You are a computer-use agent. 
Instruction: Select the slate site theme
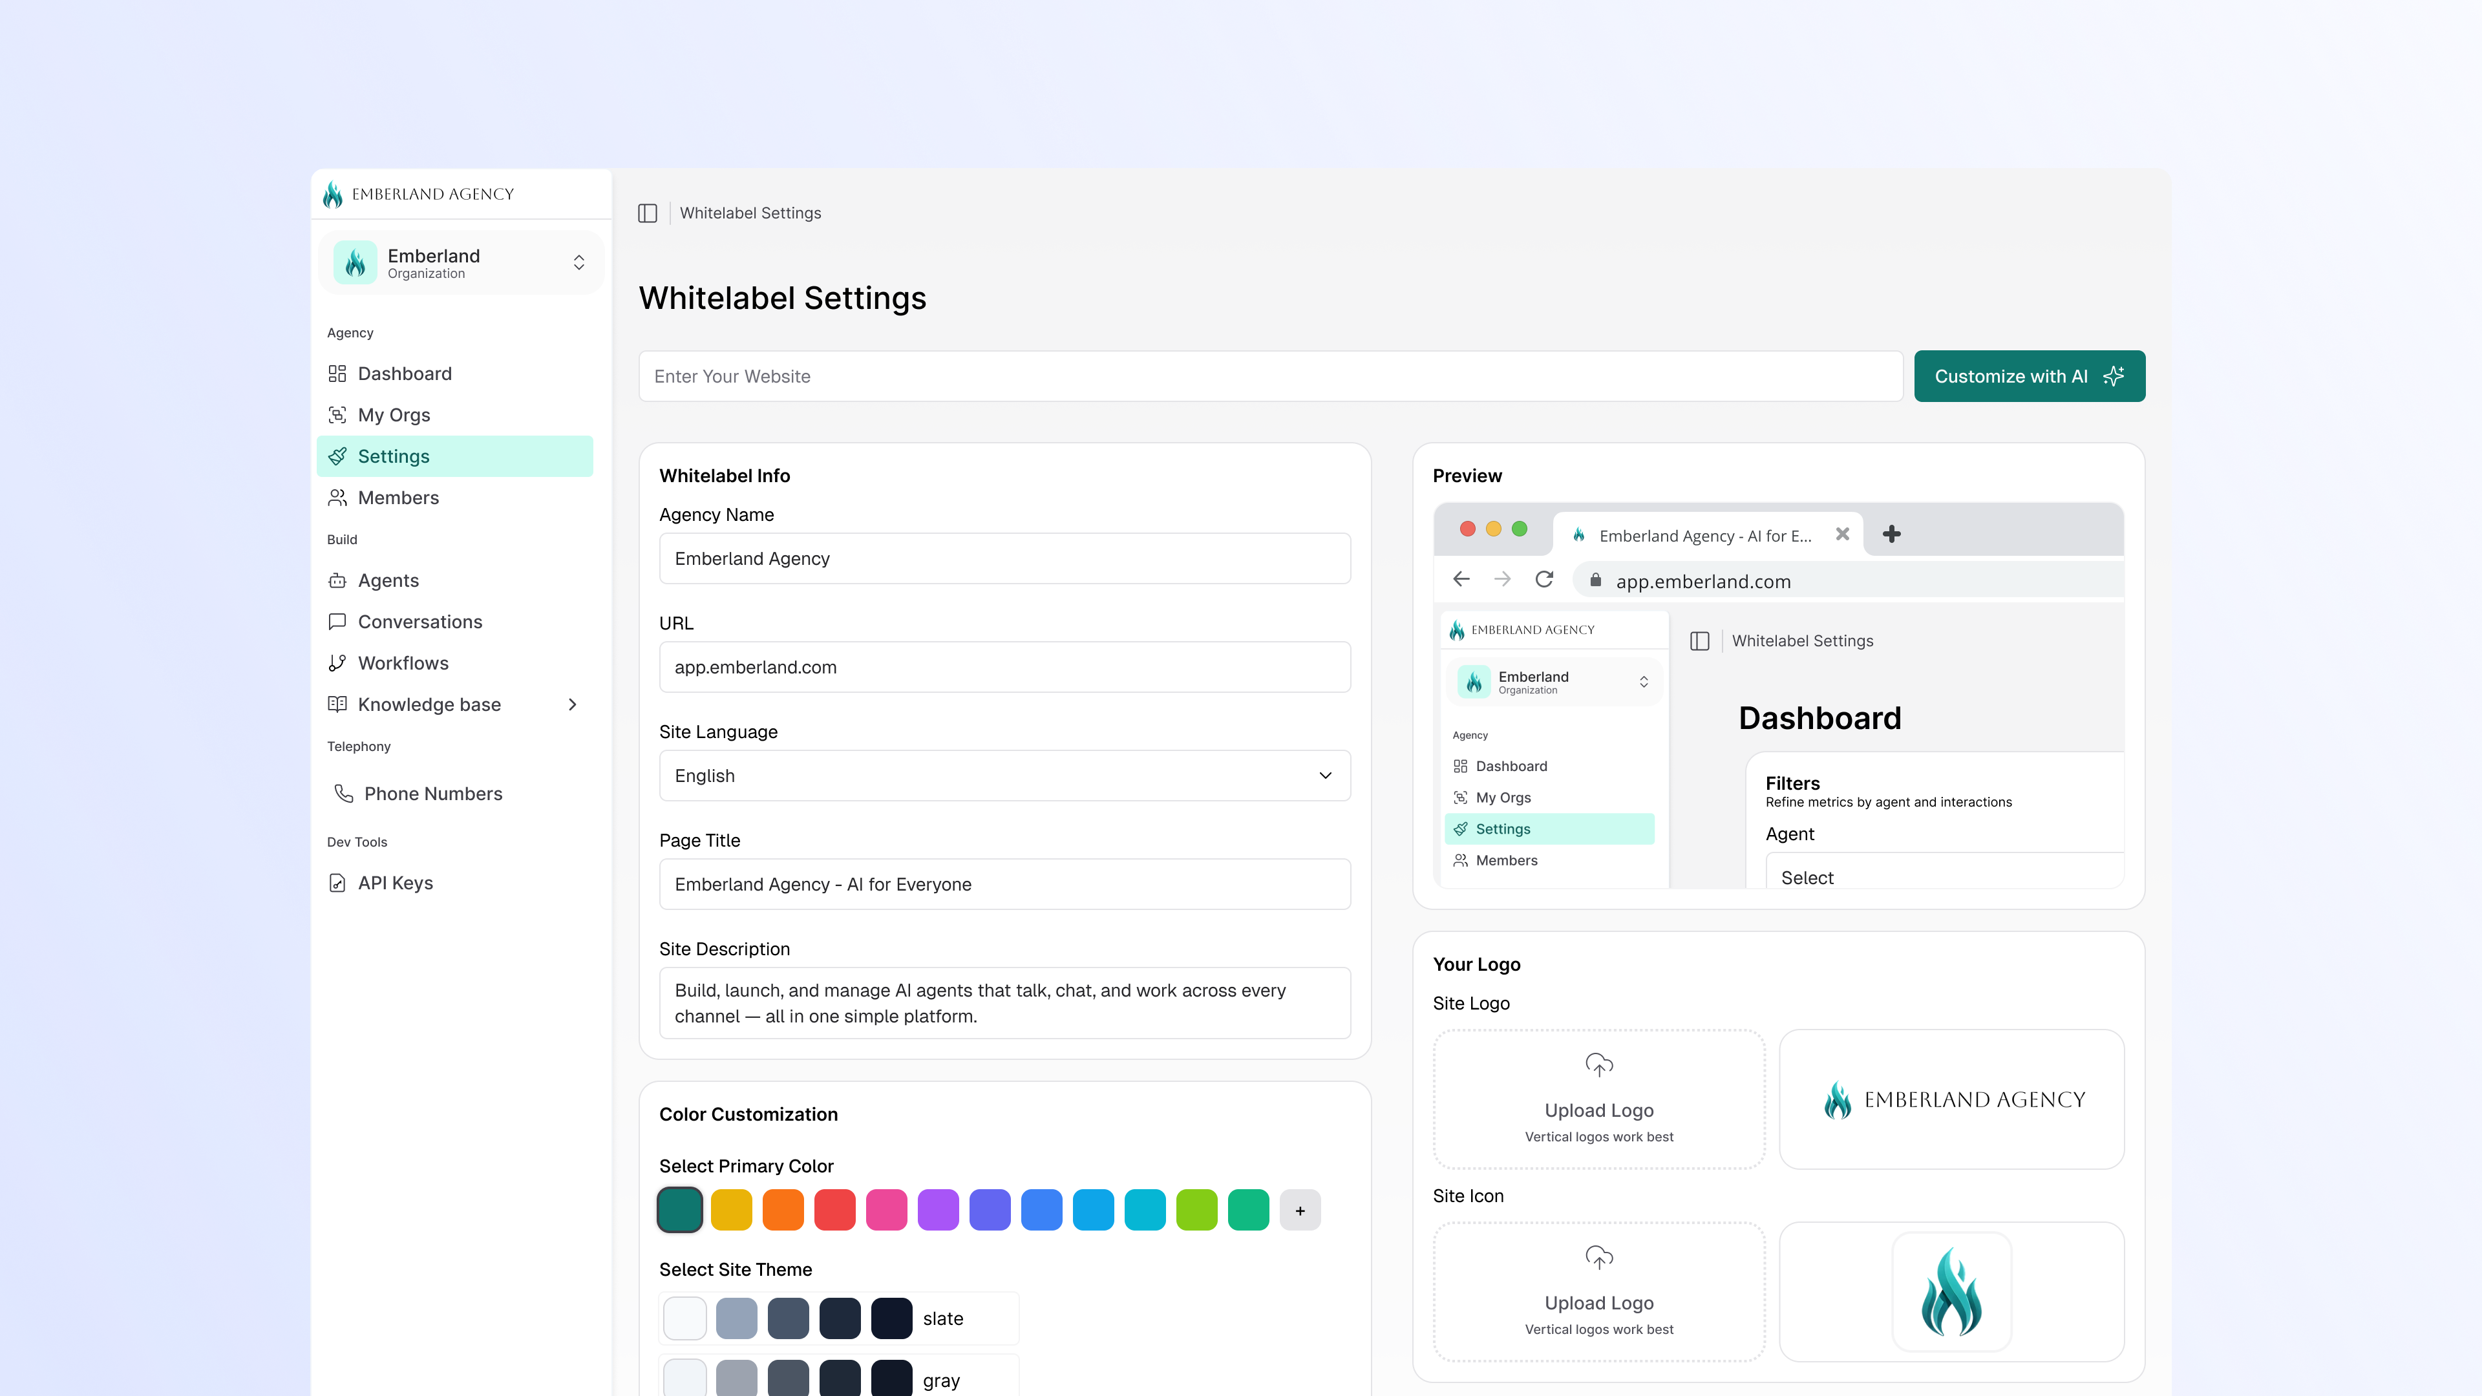pos(838,1317)
